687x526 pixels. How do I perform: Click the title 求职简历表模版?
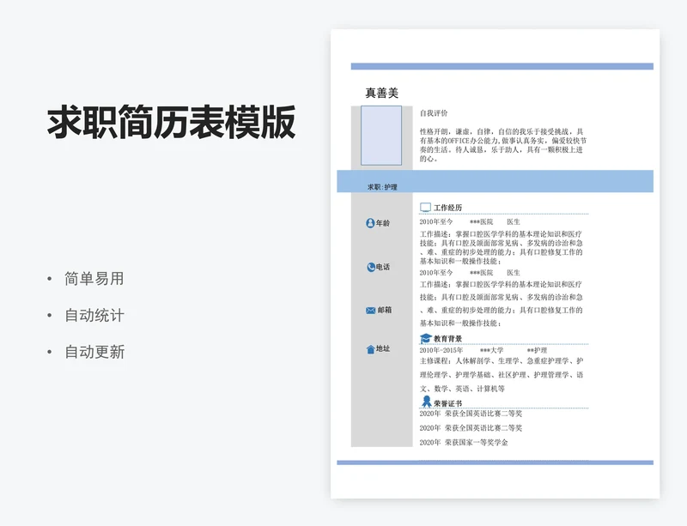[x=171, y=122]
